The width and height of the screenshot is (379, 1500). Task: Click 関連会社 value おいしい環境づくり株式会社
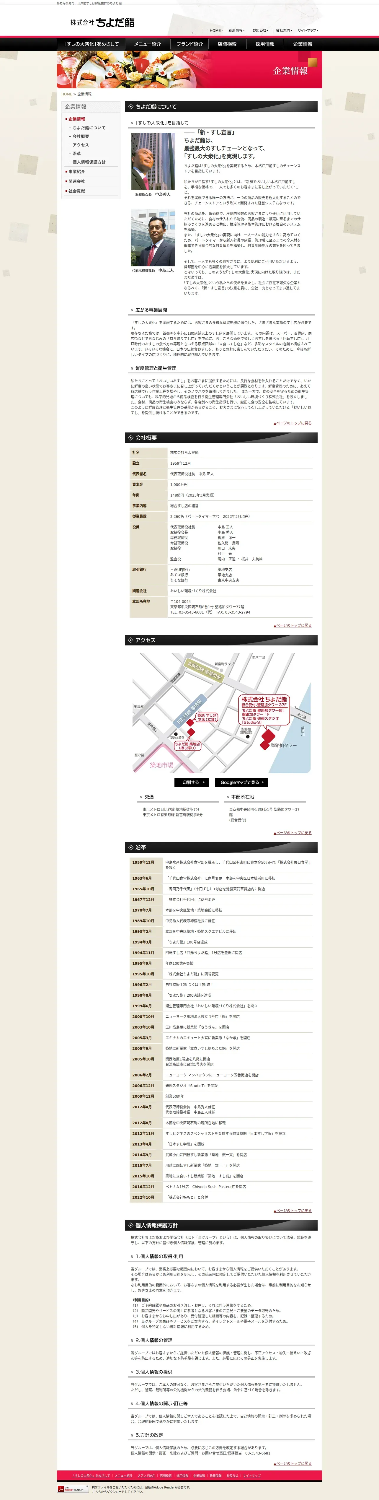click(193, 590)
